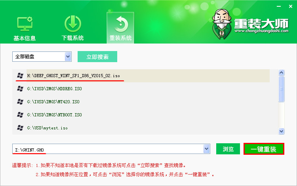Image resolution: width=297 pixels, height=186 pixels.
Task: Click the list scrollbar up arrow
Action: pos(281,73)
